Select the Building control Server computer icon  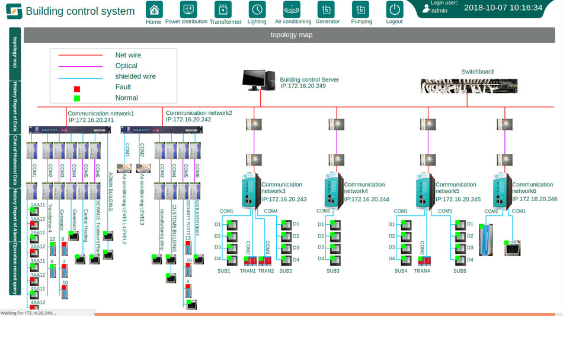[x=259, y=80]
